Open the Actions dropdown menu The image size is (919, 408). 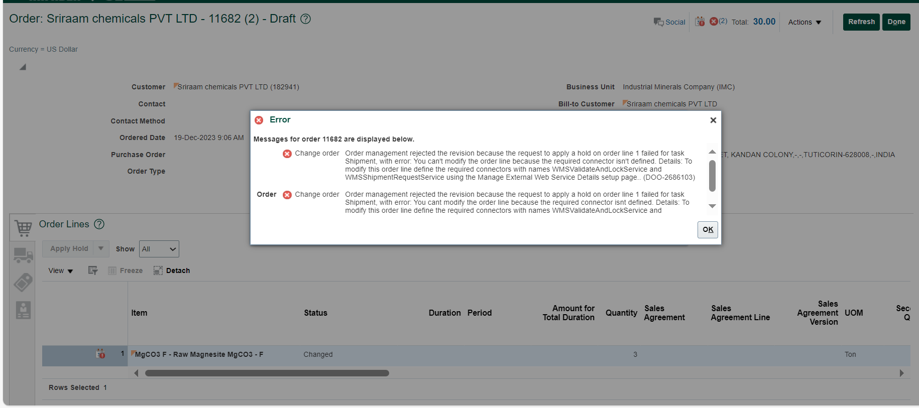[805, 22]
